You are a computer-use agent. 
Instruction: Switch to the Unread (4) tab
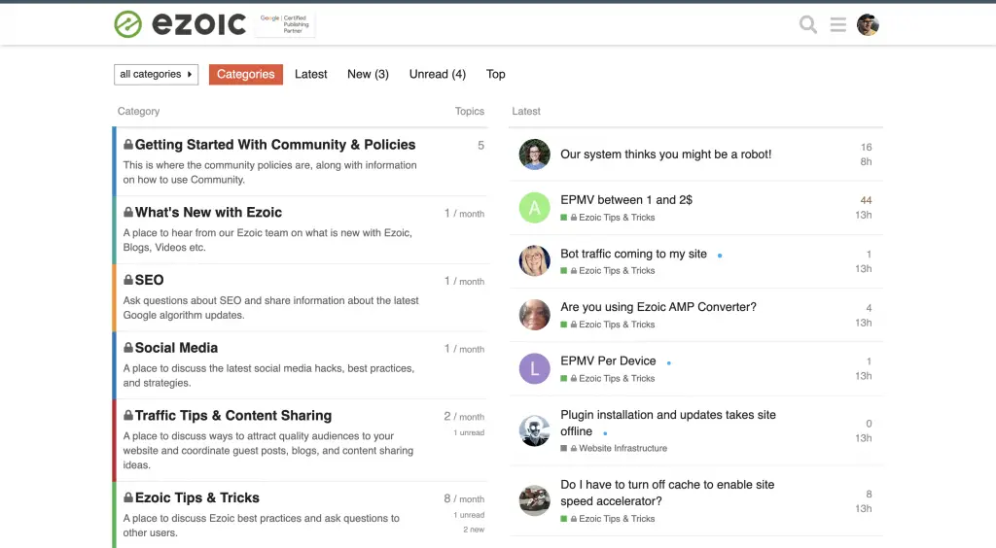click(x=437, y=74)
